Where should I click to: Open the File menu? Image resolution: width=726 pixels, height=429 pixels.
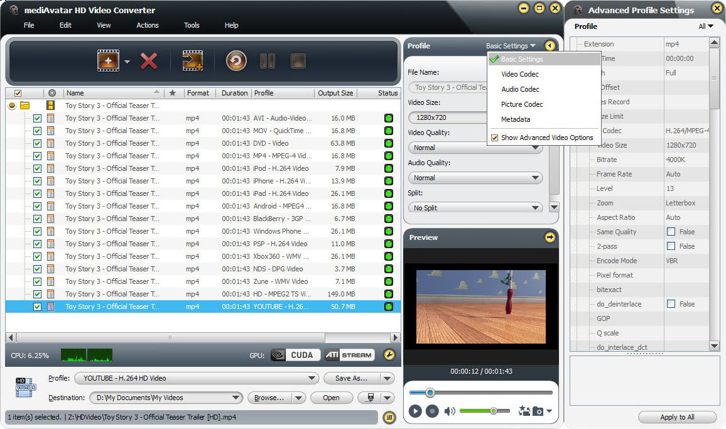(29, 25)
